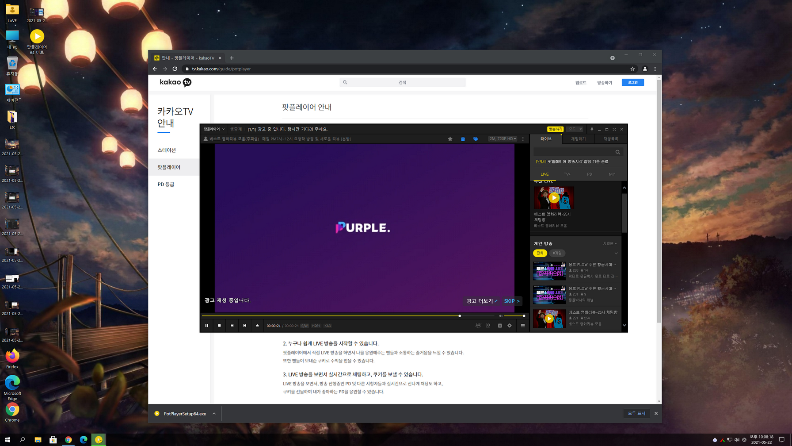Viewport: 792px width, 446px height.
Task: Expand the category chips chevron
Action: [x=616, y=254]
